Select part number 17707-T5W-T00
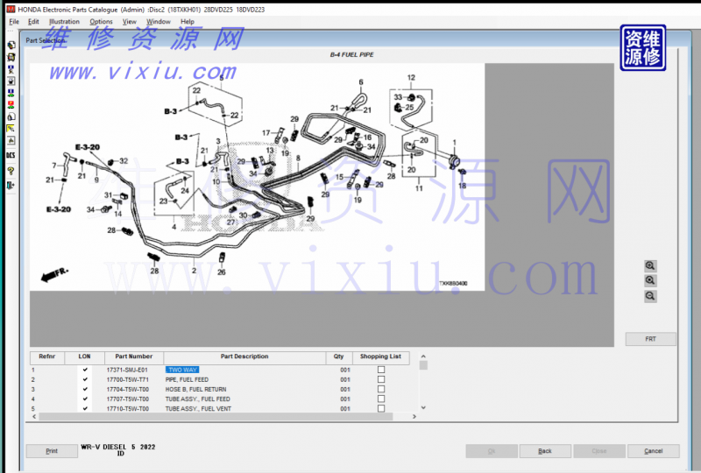 (x=127, y=399)
